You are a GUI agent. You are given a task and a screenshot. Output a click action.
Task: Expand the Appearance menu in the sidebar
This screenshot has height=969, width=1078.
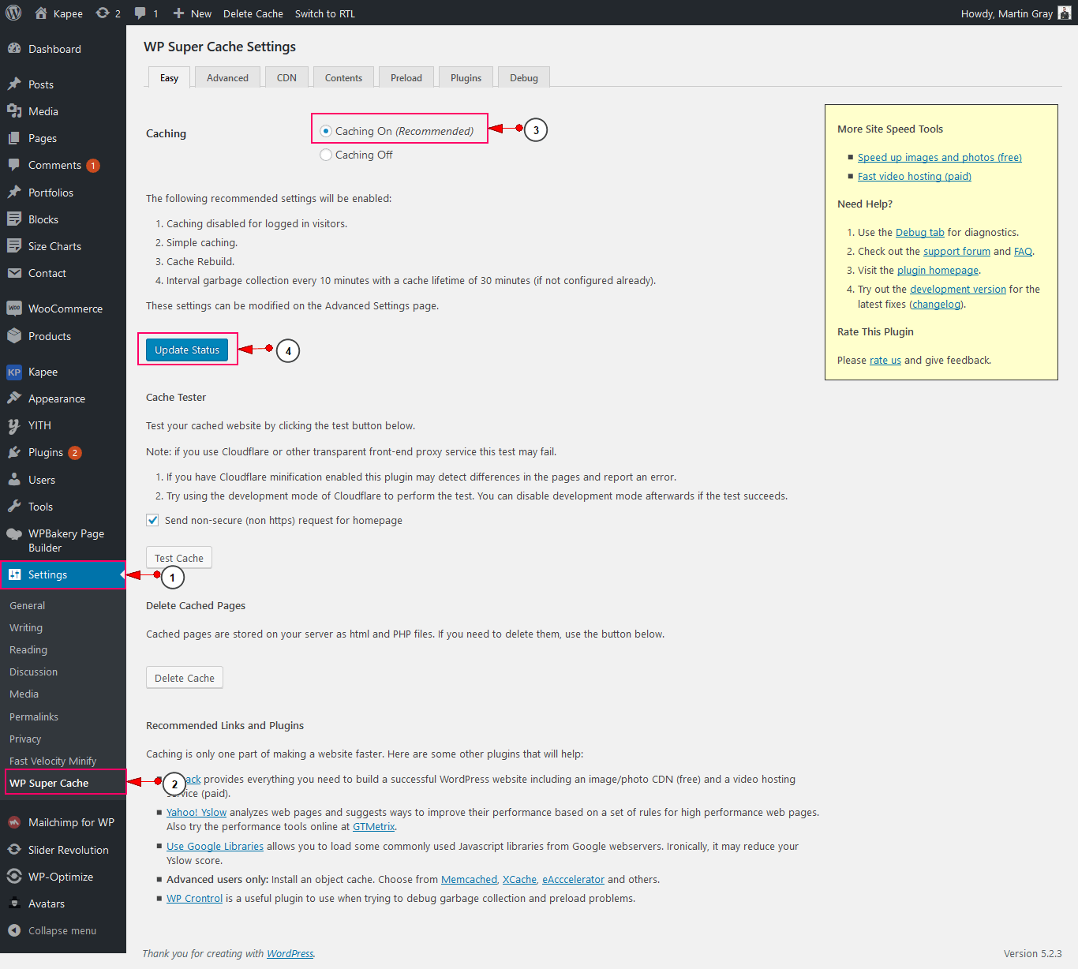(x=56, y=398)
